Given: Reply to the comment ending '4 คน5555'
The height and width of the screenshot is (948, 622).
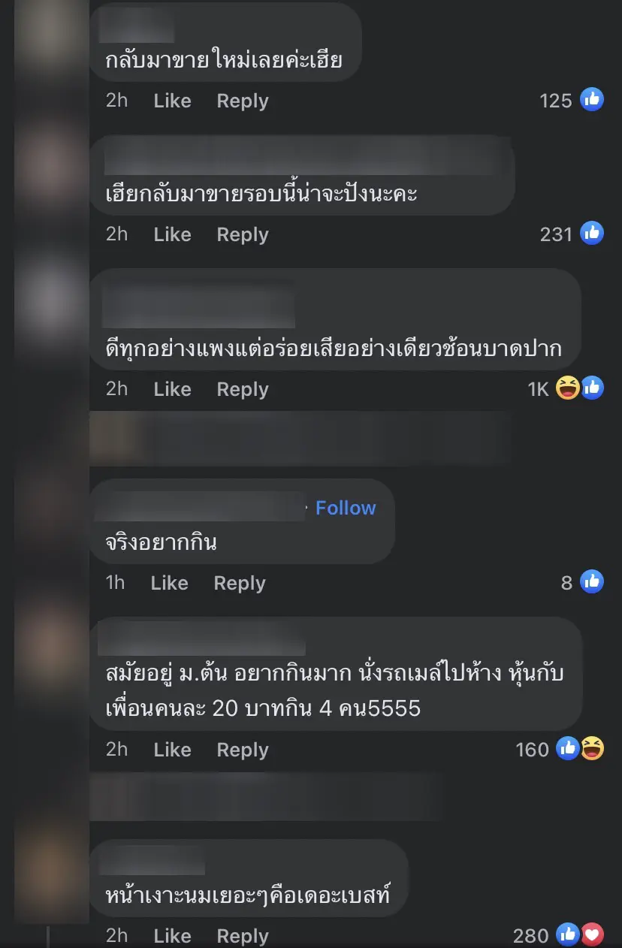Looking at the screenshot, I should click(x=243, y=750).
